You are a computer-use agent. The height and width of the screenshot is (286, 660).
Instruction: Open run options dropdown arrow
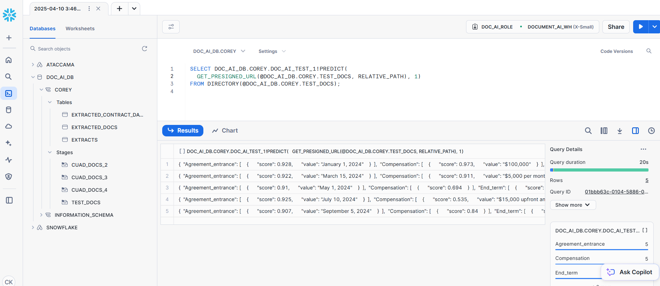coord(654,27)
